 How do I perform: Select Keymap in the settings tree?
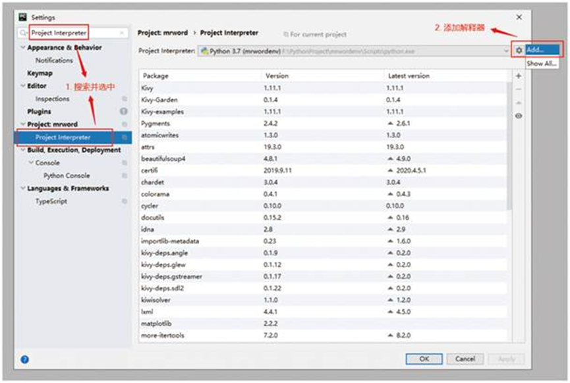40,73
